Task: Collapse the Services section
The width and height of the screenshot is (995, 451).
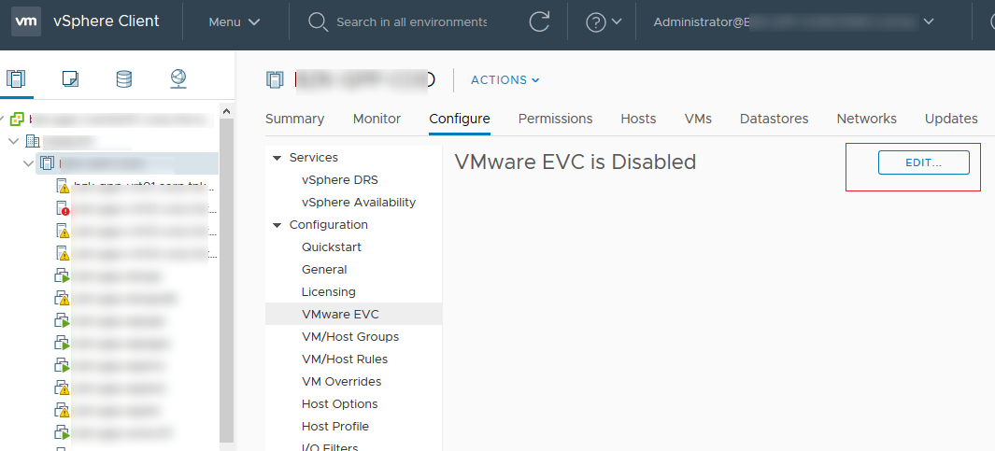Action: [x=277, y=158]
